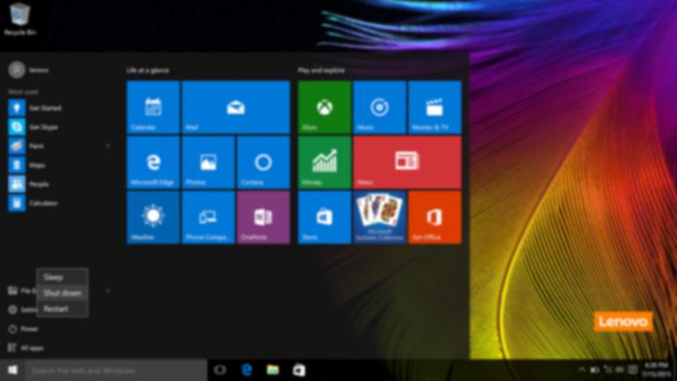Open the Music tile
The height and width of the screenshot is (381, 677).
click(380, 106)
